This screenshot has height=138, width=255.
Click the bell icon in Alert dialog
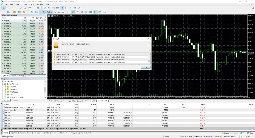[x=56, y=45]
